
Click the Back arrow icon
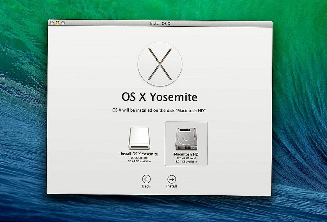[x=146, y=179]
